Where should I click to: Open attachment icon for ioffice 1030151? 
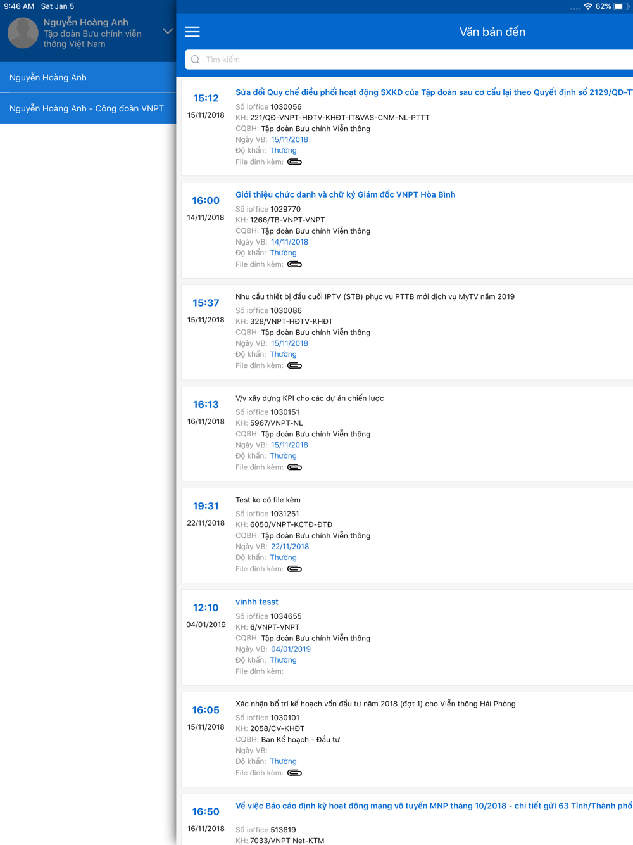(x=294, y=467)
